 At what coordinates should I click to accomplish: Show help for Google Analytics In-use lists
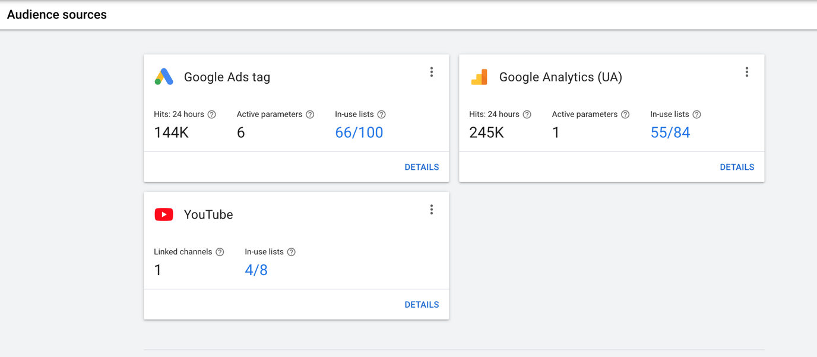tap(697, 115)
